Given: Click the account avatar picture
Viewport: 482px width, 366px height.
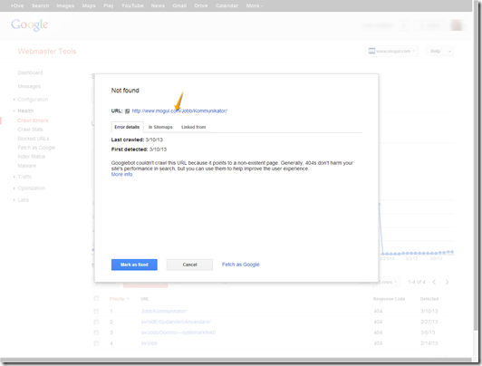Looking at the screenshot, I should coord(457,25).
